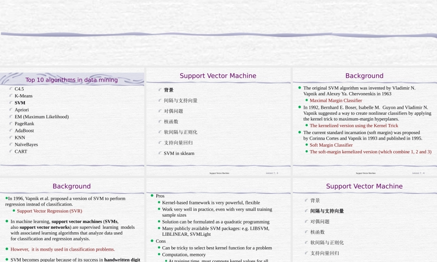Click the 'Cons' bullet heading
This screenshot has height=262, width=437.
160,241
